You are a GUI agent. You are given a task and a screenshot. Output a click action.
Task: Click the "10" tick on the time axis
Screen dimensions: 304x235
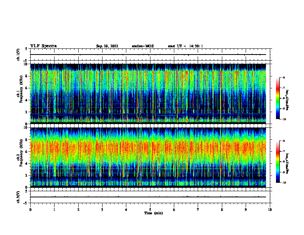[270, 210]
